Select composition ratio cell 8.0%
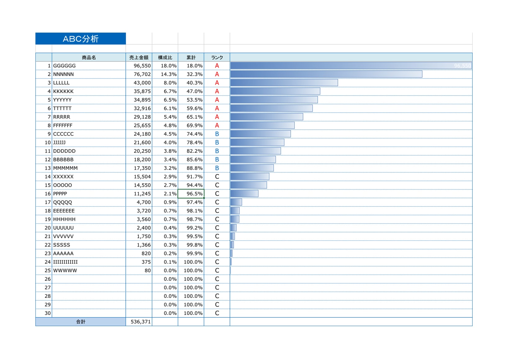The width and height of the screenshot is (508, 359). (165, 83)
